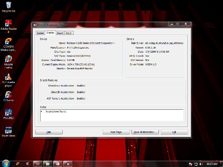The image size is (223, 167).
Task: Select the Display tab
Action: point(50,33)
